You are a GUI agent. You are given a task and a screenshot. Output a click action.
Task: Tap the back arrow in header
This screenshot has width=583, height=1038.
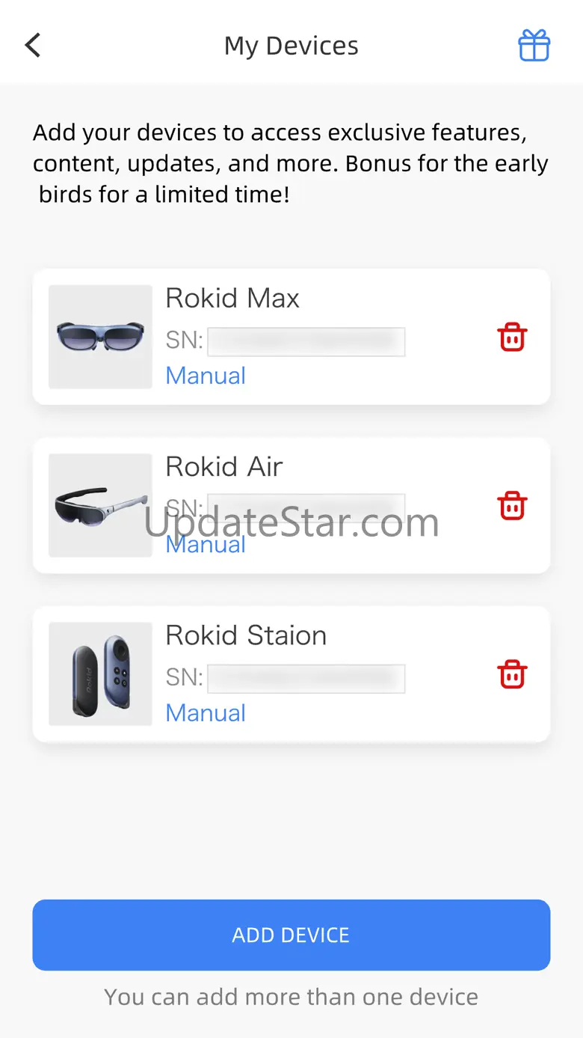pyautogui.click(x=33, y=46)
